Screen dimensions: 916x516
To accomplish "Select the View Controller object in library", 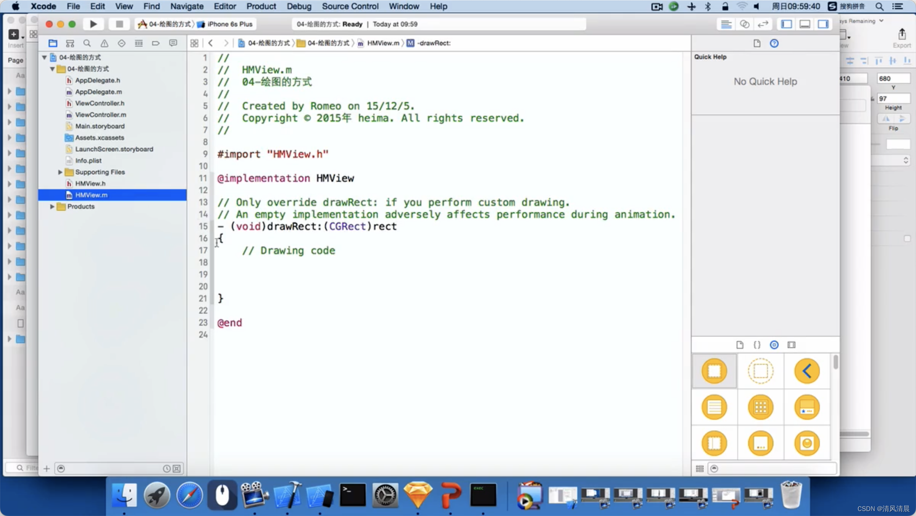I will coord(714,371).
